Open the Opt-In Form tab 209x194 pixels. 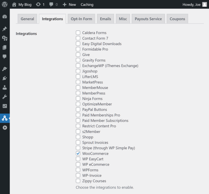point(81,19)
